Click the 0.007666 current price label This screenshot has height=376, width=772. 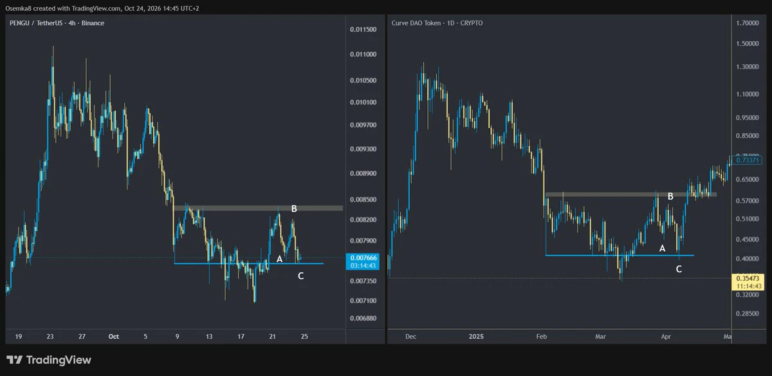tap(362, 261)
